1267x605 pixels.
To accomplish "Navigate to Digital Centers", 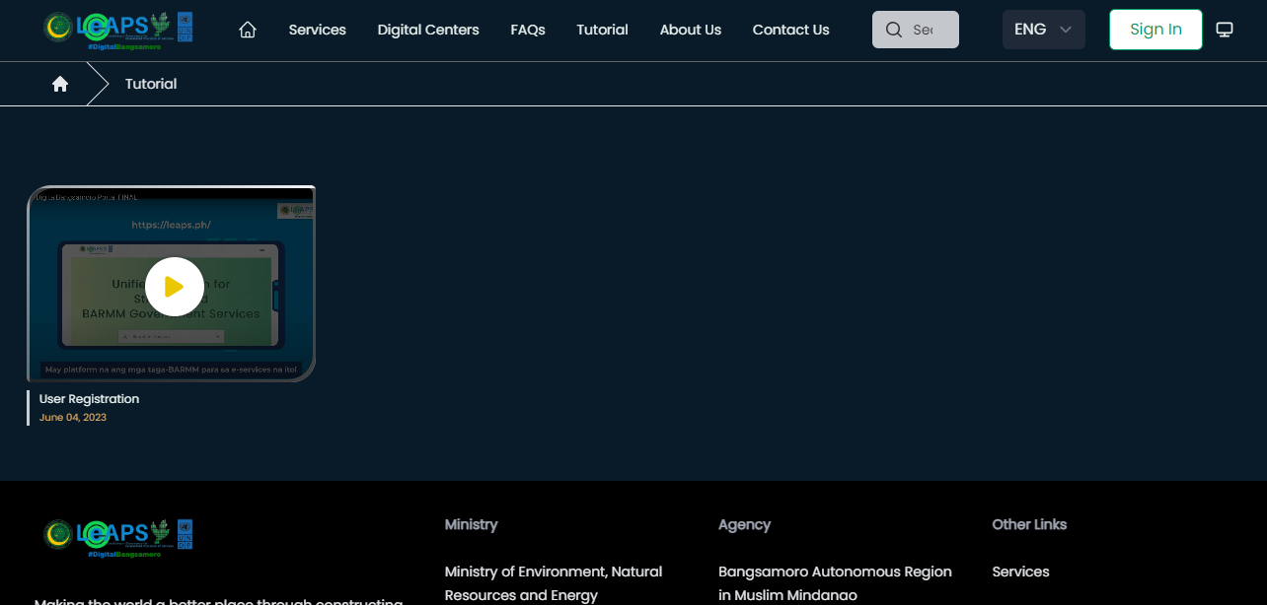I will point(428,30).
